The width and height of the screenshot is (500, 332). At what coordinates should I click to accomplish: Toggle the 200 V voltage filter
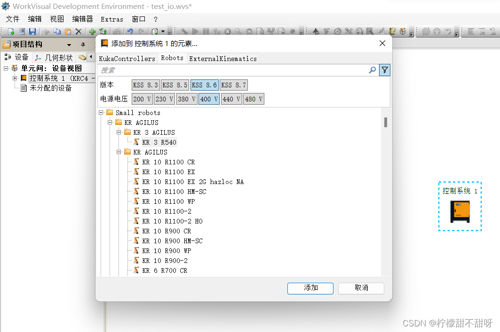point(142,99)
